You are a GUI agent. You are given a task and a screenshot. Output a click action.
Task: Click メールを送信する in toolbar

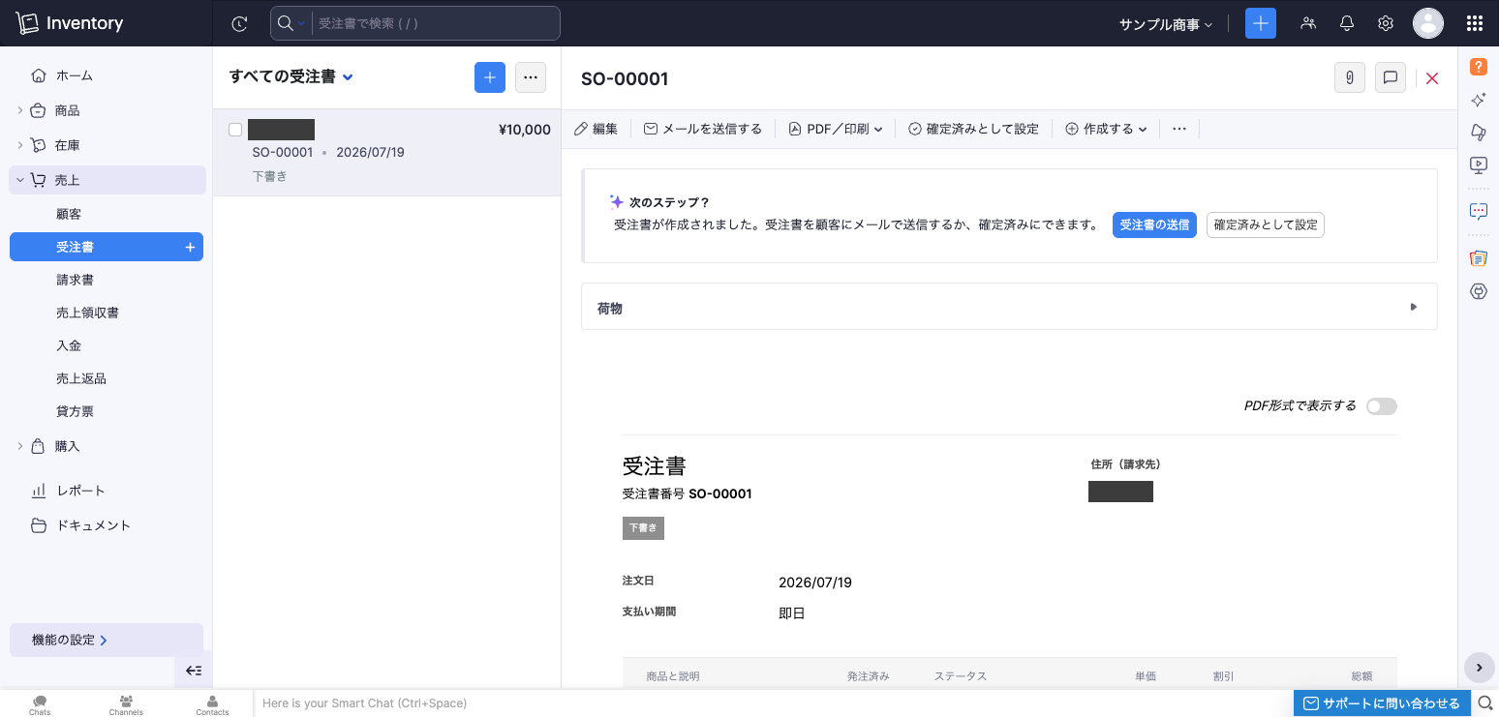coord(703,129)
